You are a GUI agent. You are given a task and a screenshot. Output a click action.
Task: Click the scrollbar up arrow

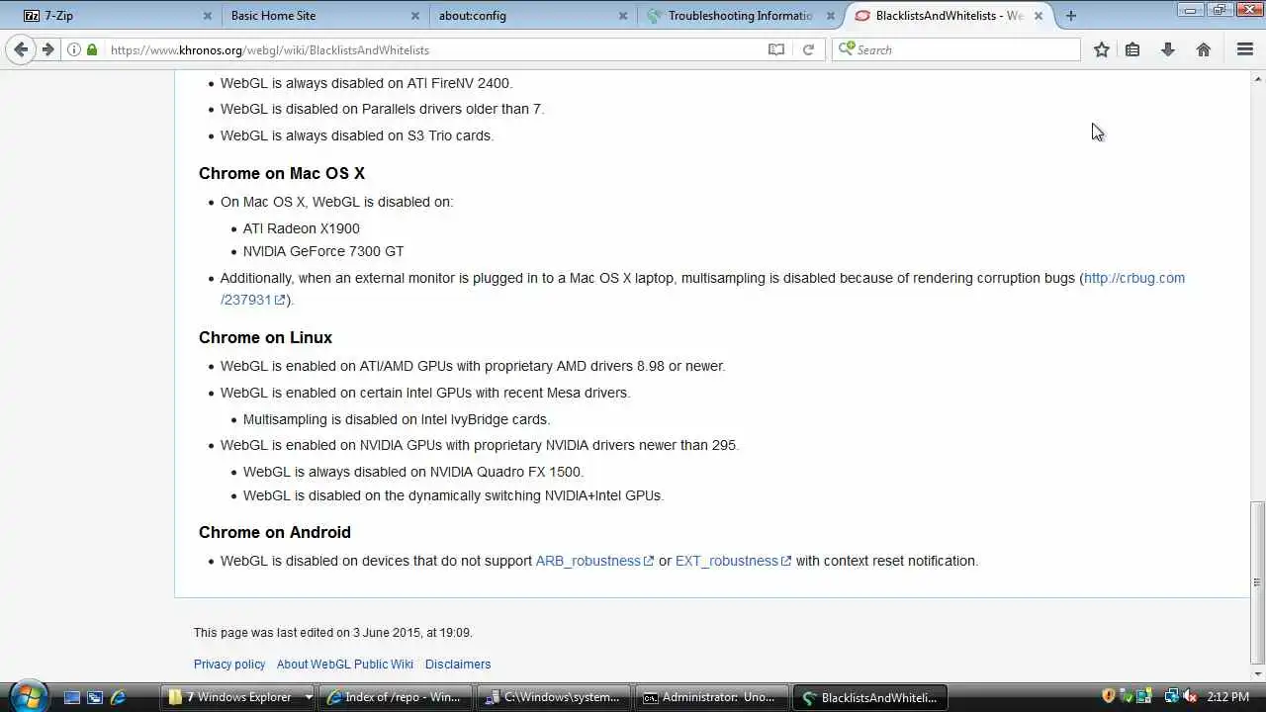(x=1257, y=78)
